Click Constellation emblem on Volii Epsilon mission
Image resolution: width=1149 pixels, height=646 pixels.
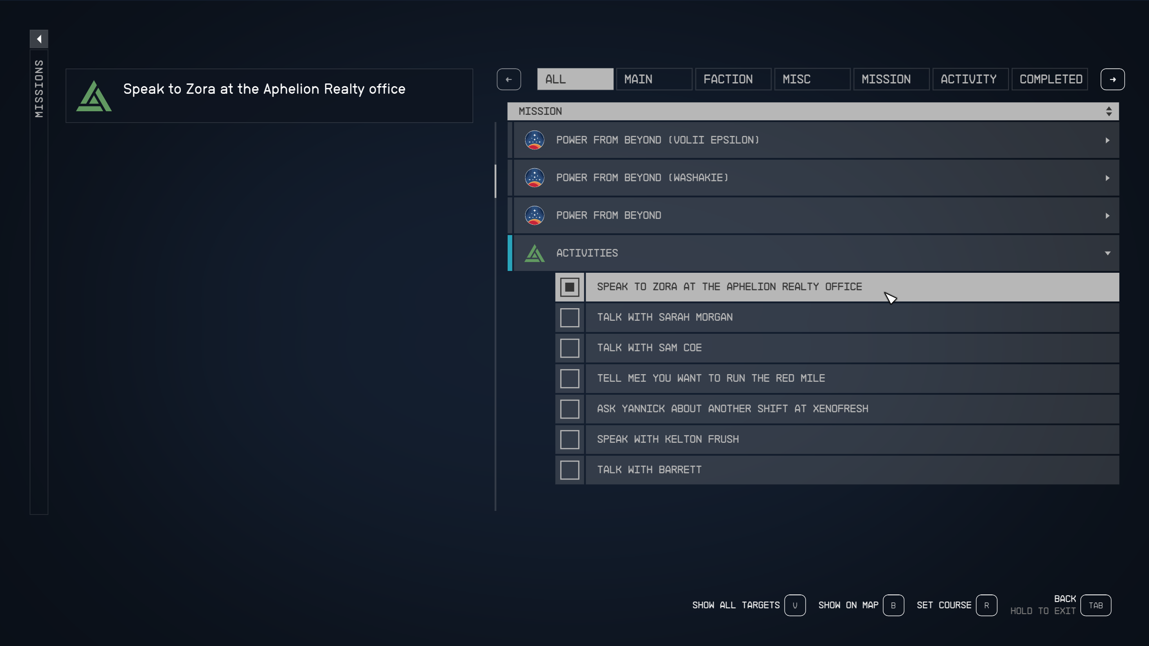coord(535,140)
